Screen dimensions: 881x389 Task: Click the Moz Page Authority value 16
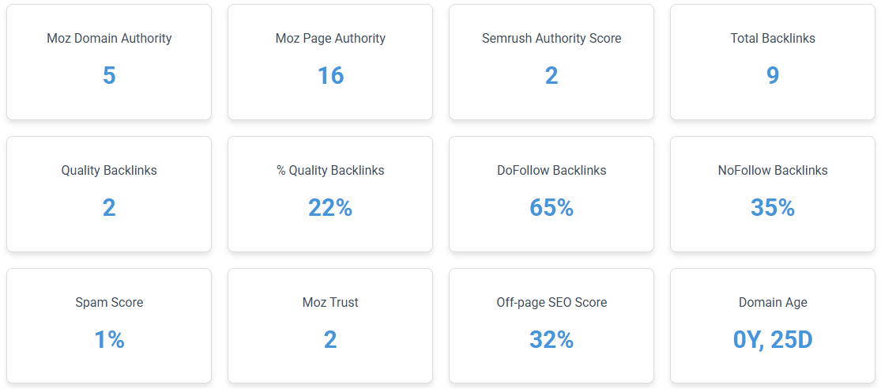click(330, 76)
